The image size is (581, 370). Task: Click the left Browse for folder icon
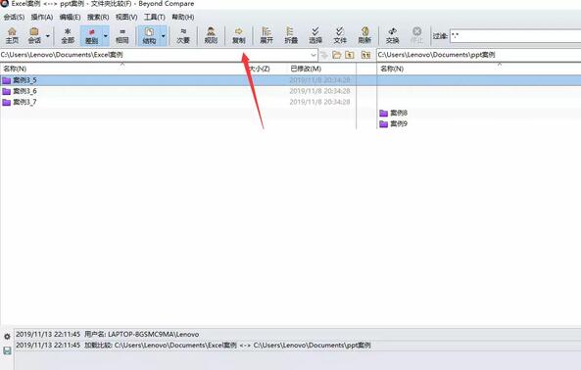[336, 55]
